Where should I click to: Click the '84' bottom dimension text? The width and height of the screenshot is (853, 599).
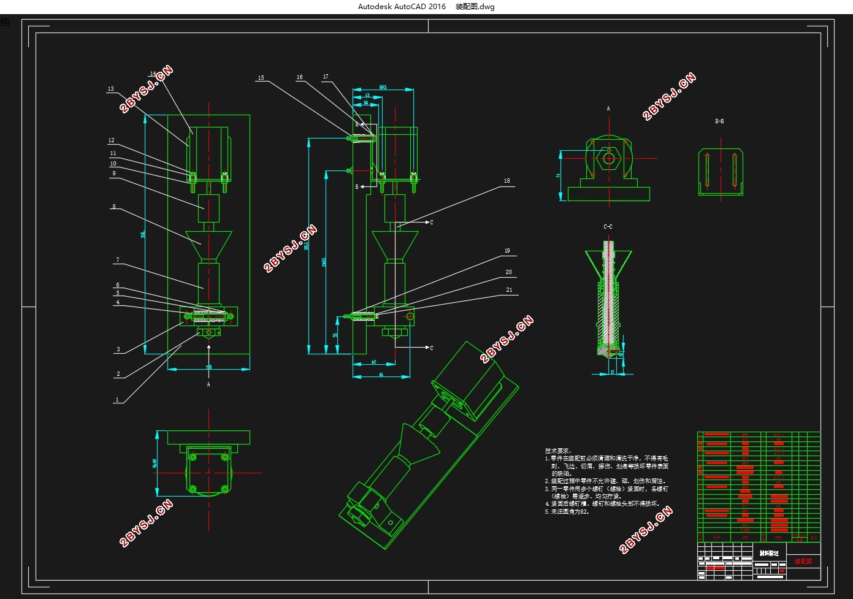381,375
